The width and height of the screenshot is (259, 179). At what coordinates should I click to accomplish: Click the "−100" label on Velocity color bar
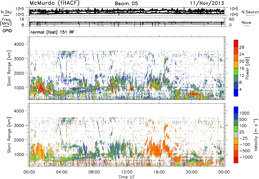(x=245, y=144)
